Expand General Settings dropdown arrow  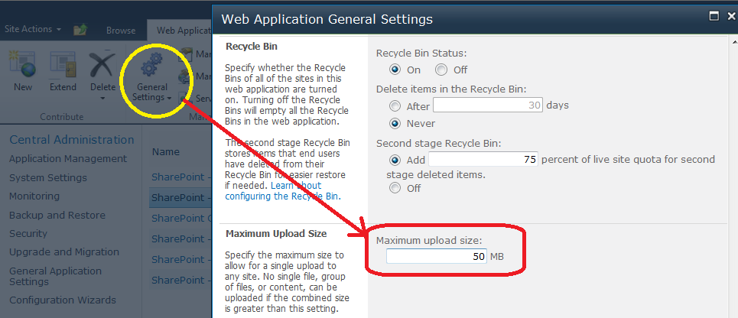click(x=168, y=98)
